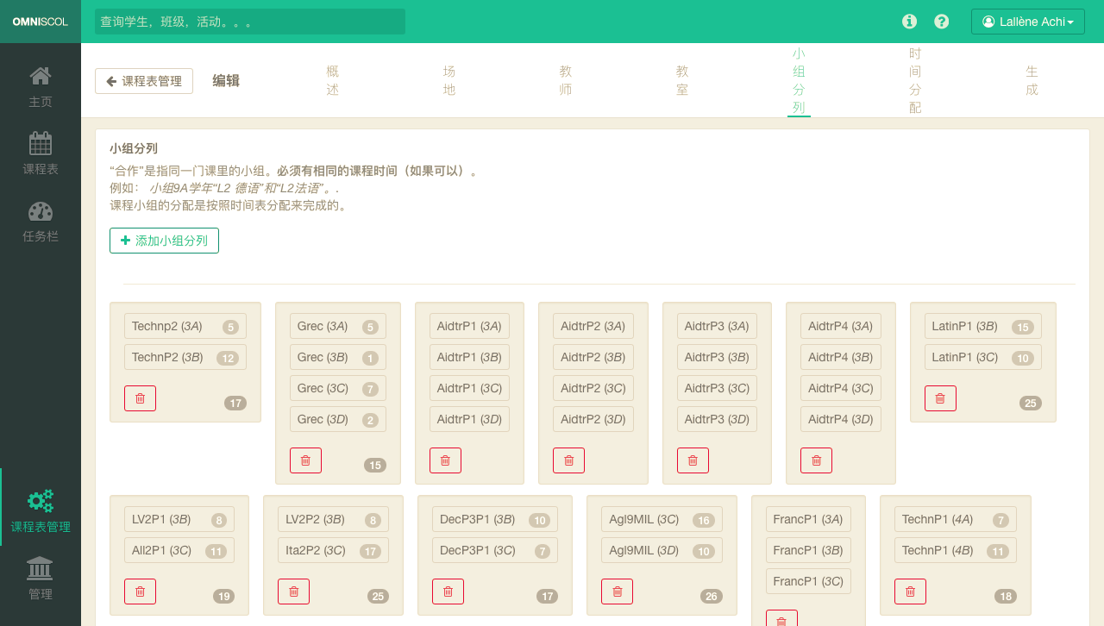Delete the Technp2 group with trash icon
The image size is (1104, 626).
click(140, 398)
